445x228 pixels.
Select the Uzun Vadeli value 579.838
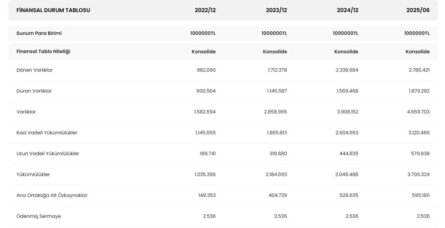pyautogui.click(x=421, y=153)
